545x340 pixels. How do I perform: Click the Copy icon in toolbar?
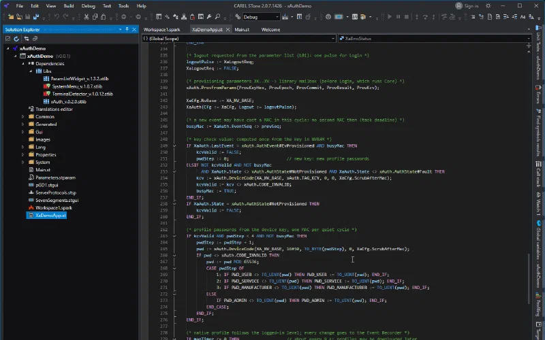pos(95,16)
